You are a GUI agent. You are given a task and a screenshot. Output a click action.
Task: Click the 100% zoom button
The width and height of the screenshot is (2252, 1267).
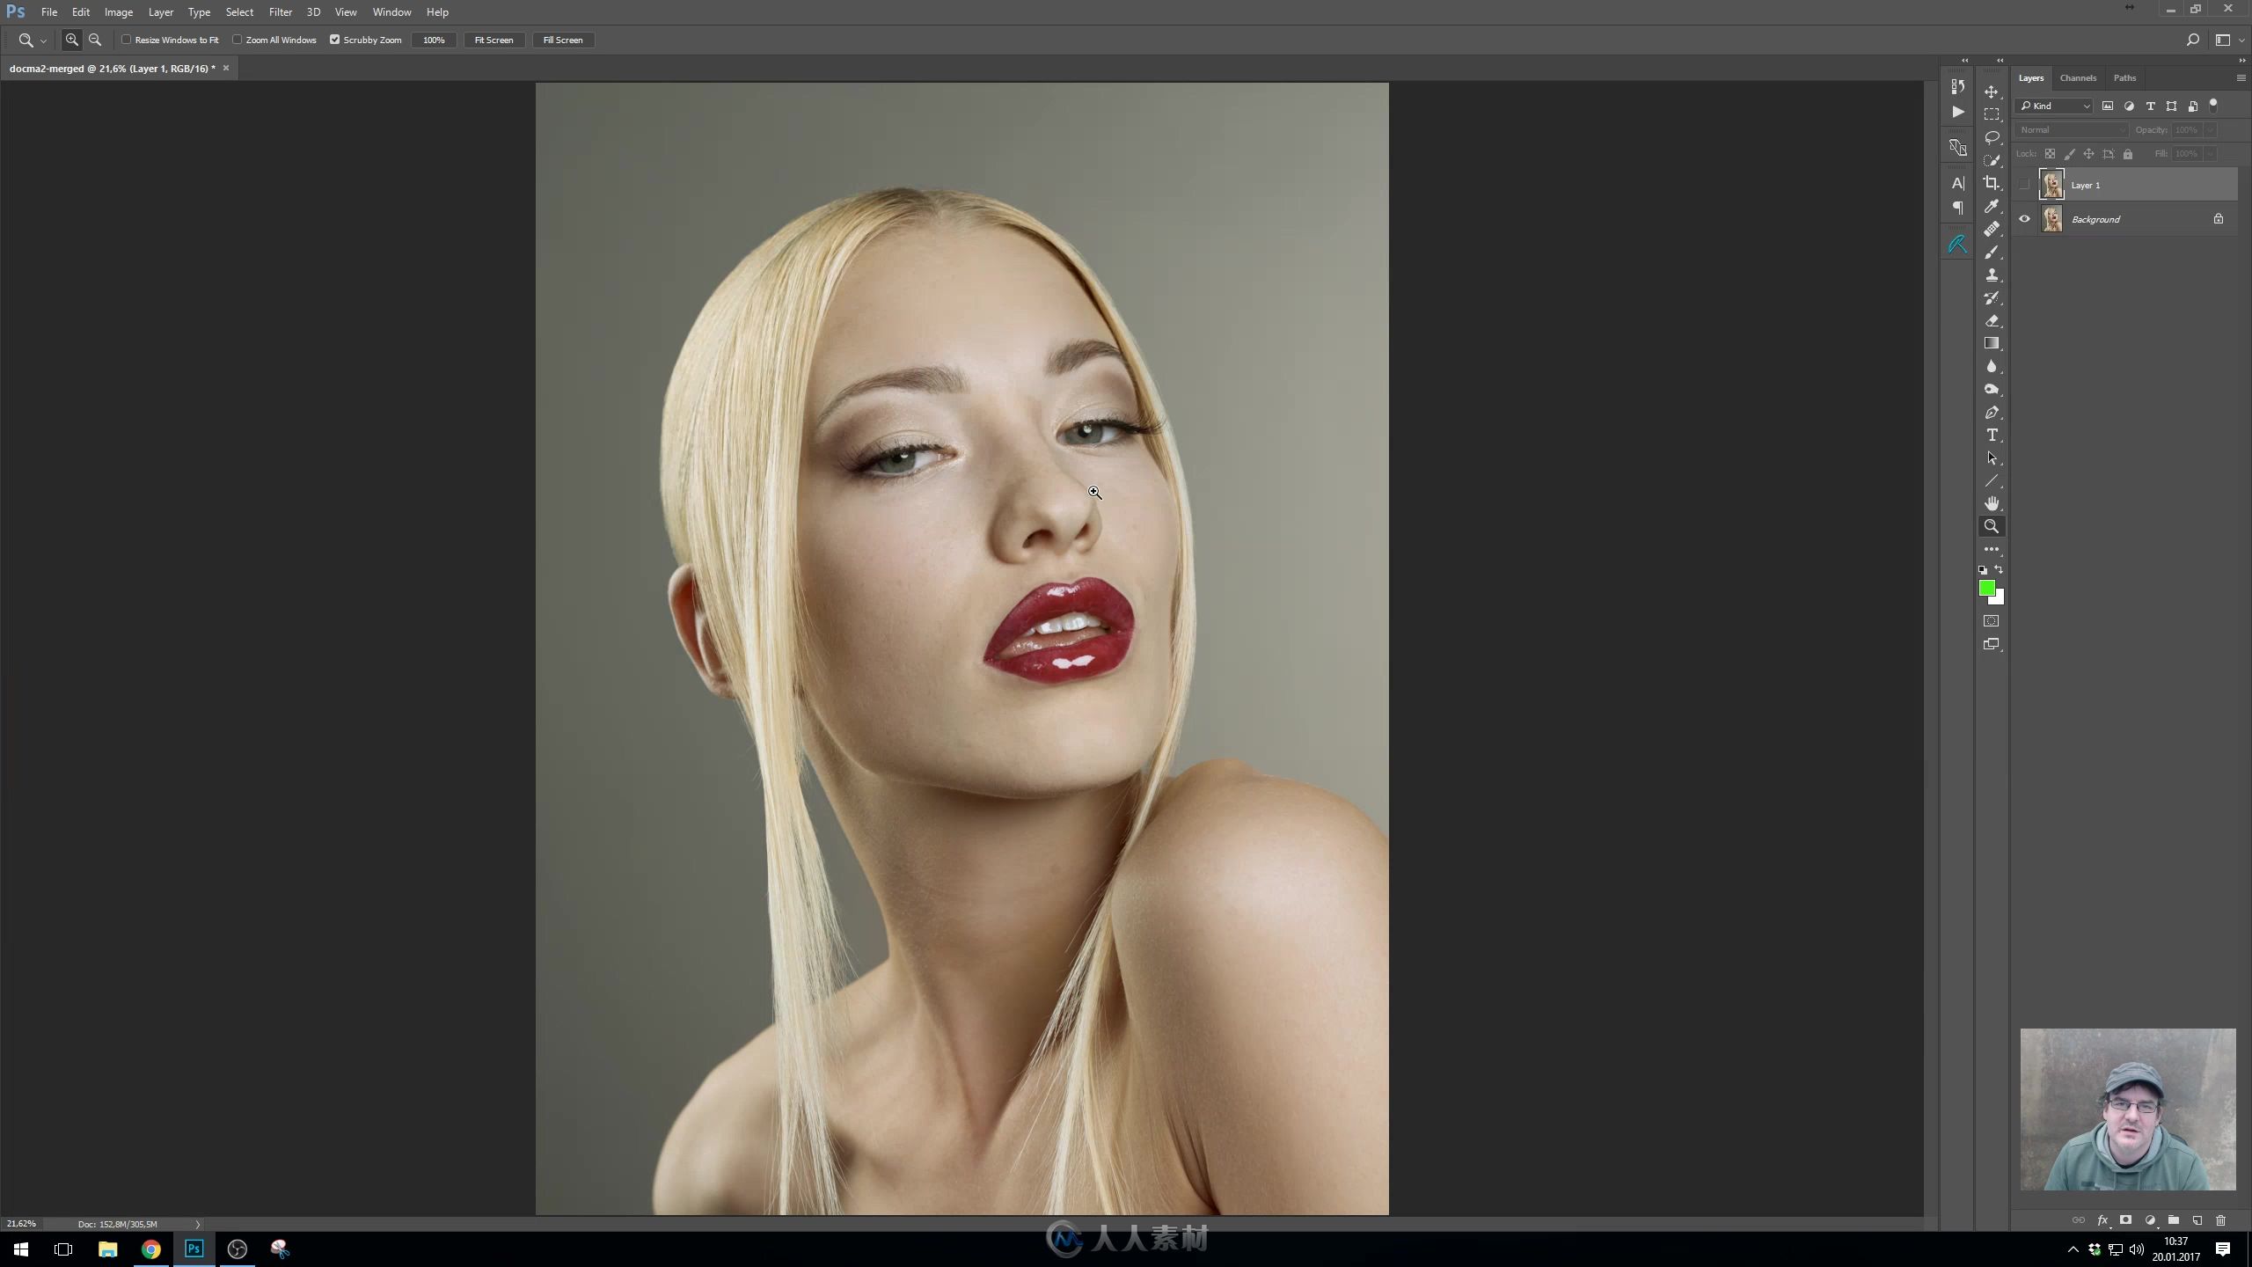pyautogui.click(x=434, y=40)
